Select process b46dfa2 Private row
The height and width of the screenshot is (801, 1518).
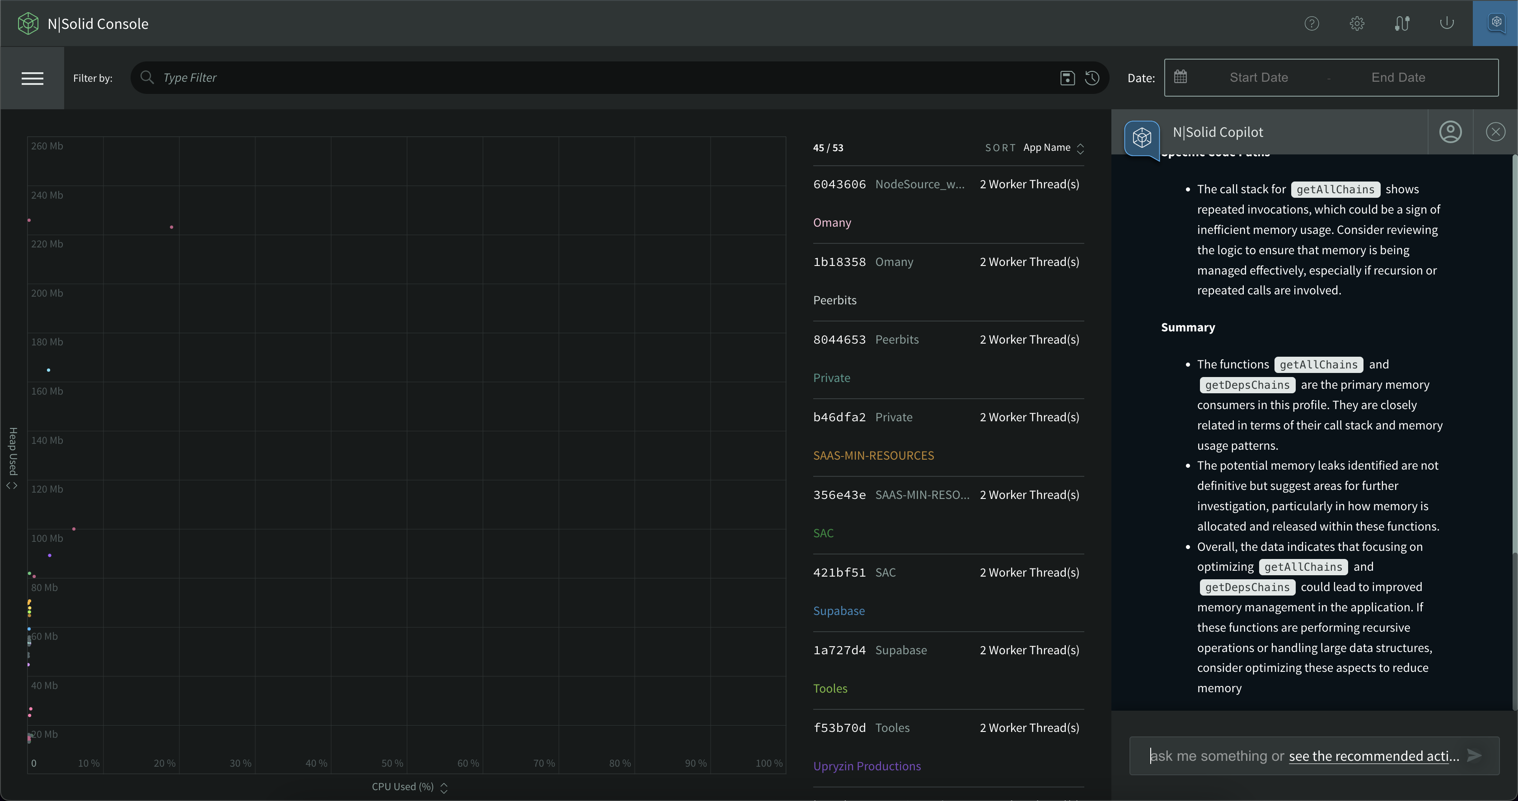click(x=948, y=418)
